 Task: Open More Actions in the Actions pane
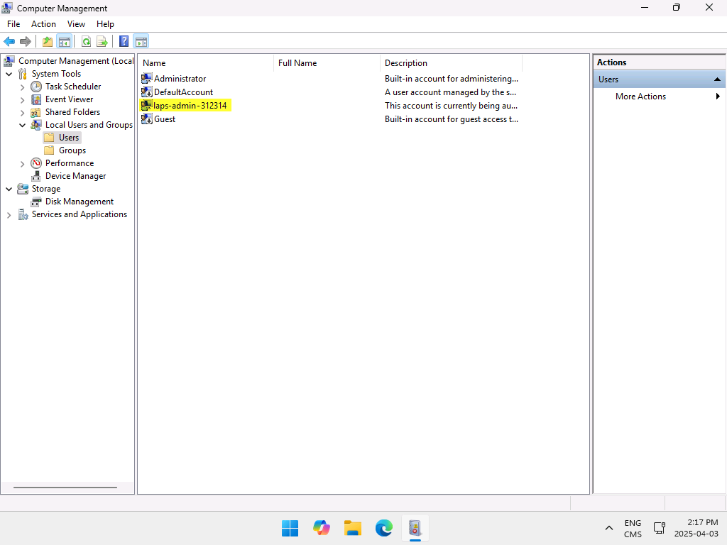640,97
